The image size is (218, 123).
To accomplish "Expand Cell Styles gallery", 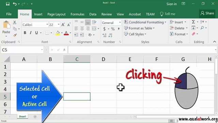I will 135,34.
